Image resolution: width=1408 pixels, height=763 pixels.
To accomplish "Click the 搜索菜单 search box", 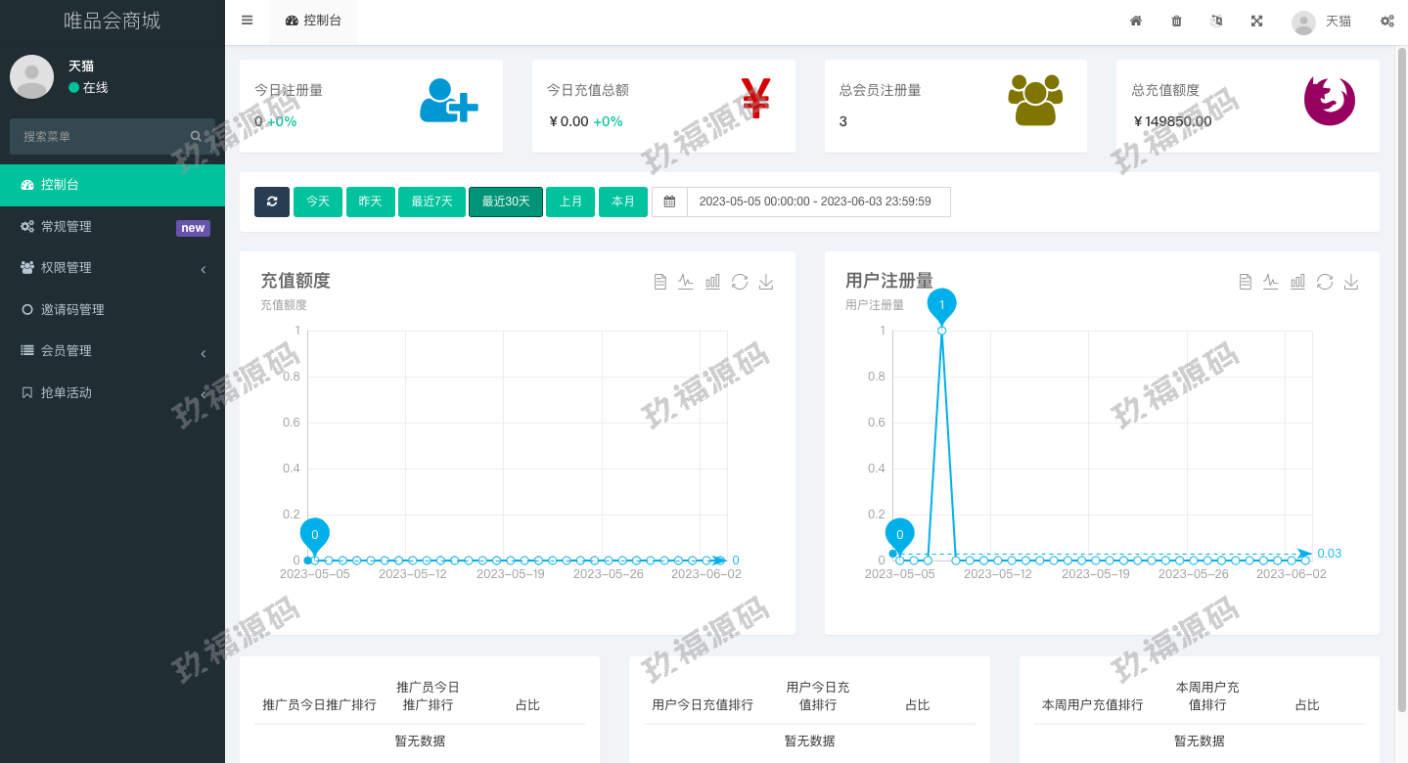I will point(103,137).
